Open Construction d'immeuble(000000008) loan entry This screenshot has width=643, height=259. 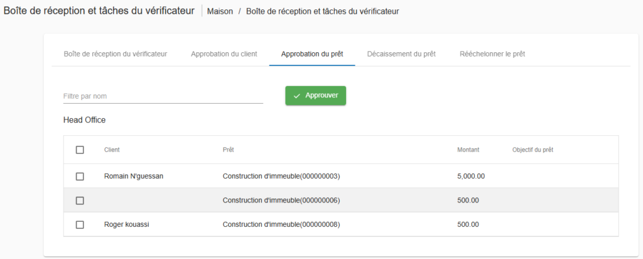[285, 224]
